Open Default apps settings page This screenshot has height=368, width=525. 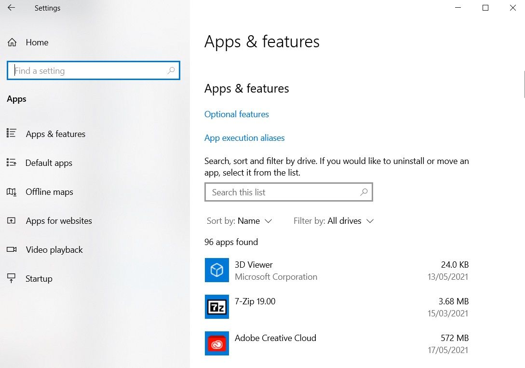49,163
